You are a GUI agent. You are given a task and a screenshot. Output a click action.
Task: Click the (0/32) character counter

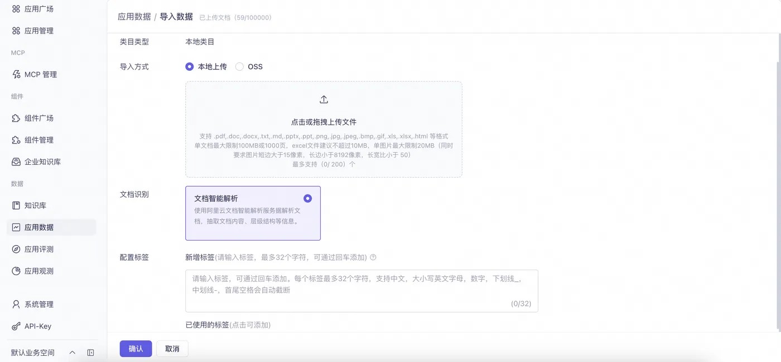click(521, 304)
